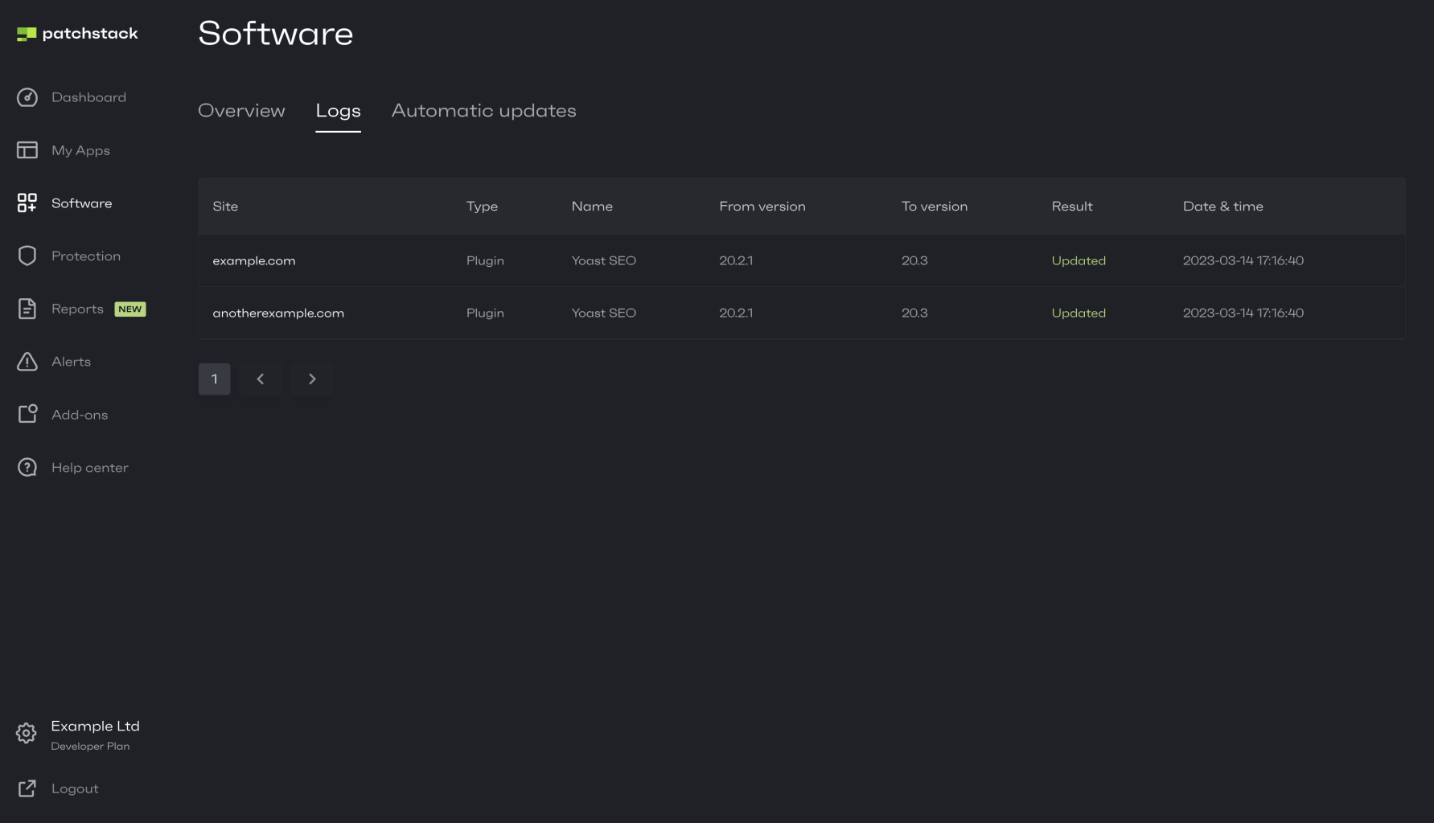Select page 1 in pagination
This screenshot has height=823, width=1434.
coord(215,379)
